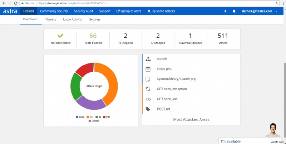Click Signup to Astra link

click(129, 11)
